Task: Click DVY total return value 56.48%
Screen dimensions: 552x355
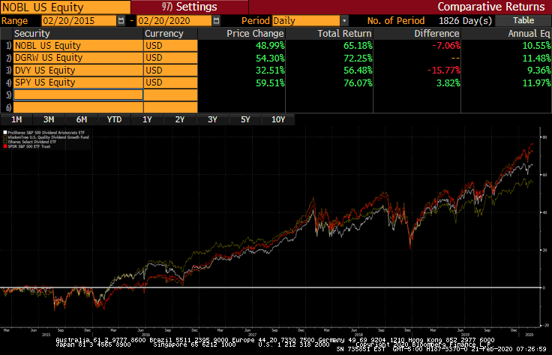Action: point(358,71)
